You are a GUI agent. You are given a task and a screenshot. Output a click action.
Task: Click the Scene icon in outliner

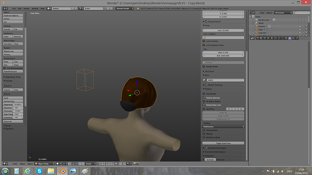(x=254, y=17)
